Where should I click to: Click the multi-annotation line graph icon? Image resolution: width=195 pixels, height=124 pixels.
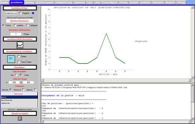coord(20,45)
